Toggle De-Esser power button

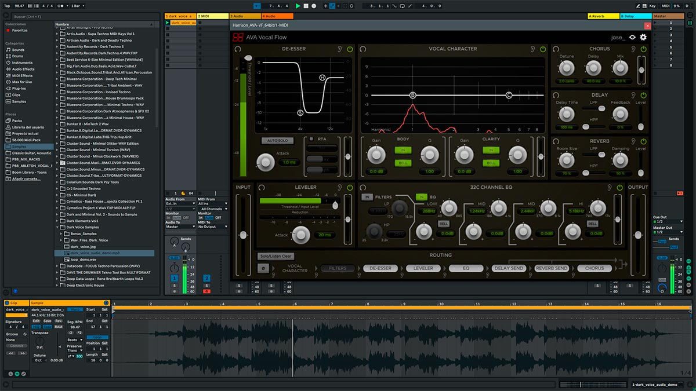pos(350,49)
